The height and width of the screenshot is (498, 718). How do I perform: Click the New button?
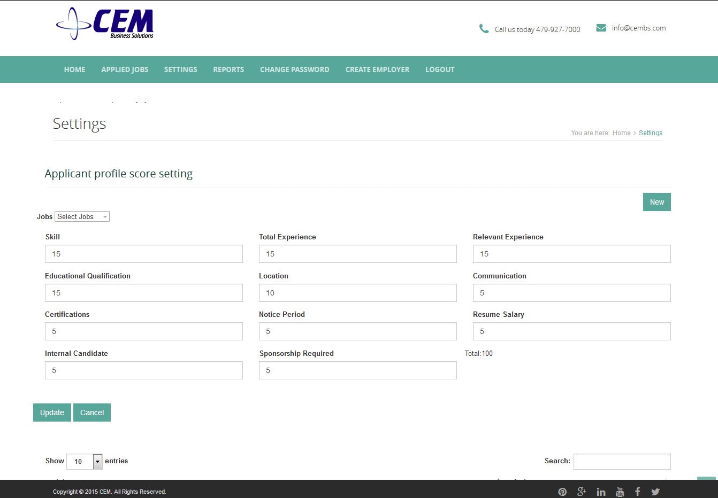(x=656, y=202)
